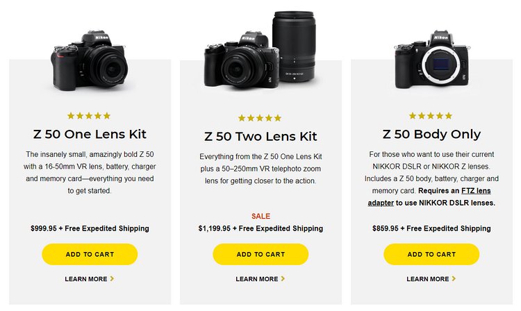Open Learn More for Body Only
The height and width of the screenshot is (311, 521).
point(431,279)
